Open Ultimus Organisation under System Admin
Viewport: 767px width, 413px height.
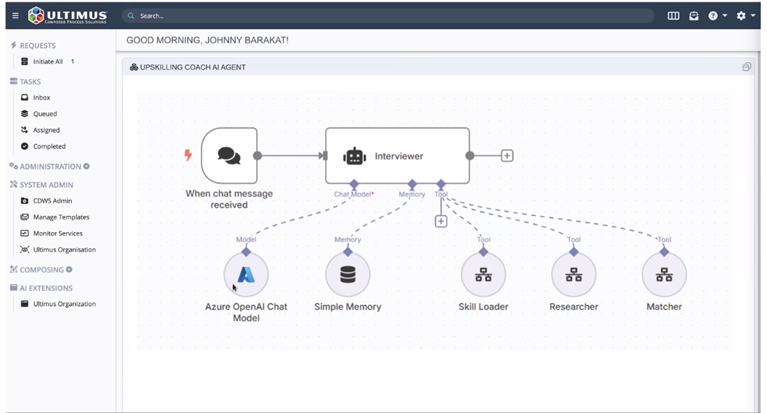tap(65, 249)
